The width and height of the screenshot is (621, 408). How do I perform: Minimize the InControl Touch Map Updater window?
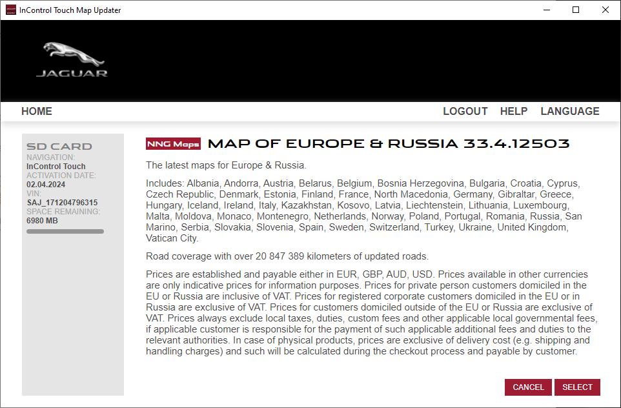pyautogui.click(x=547, y=10)
